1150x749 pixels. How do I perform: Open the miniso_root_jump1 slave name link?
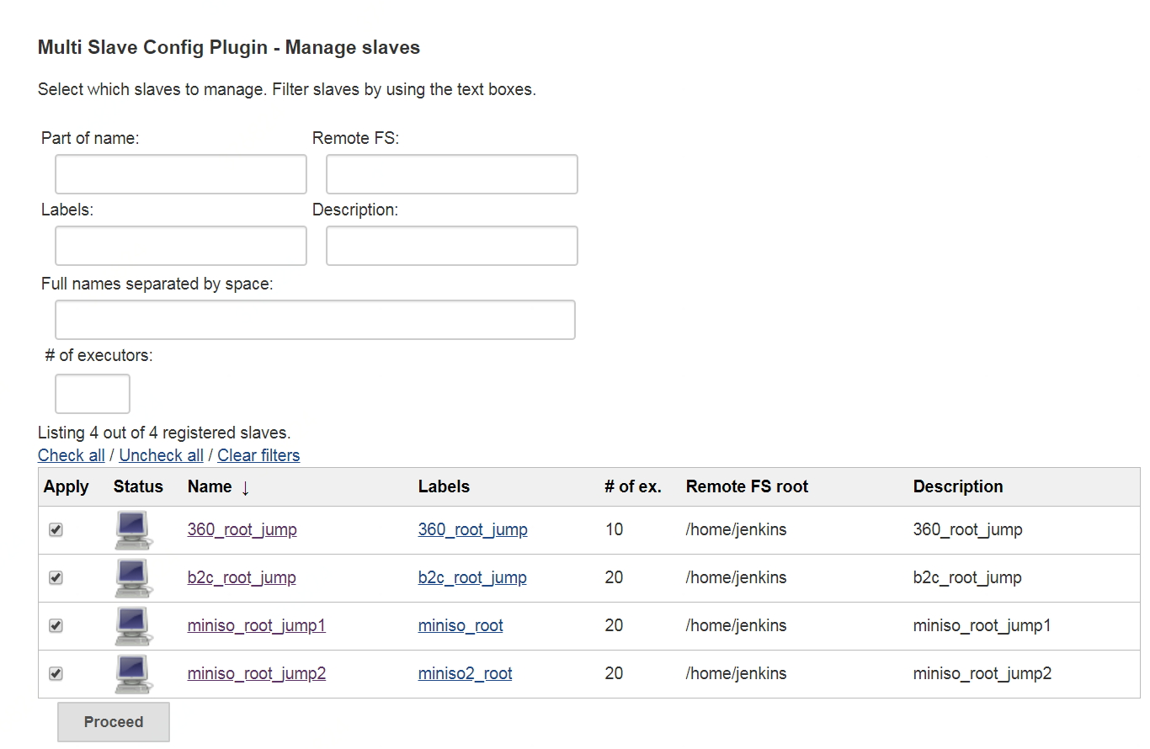tap(256, 625)
